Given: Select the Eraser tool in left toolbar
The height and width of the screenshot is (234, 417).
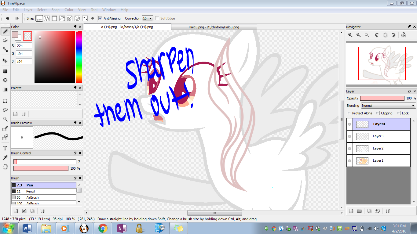Looking at the screenshot, I should [x=5, y=40].
